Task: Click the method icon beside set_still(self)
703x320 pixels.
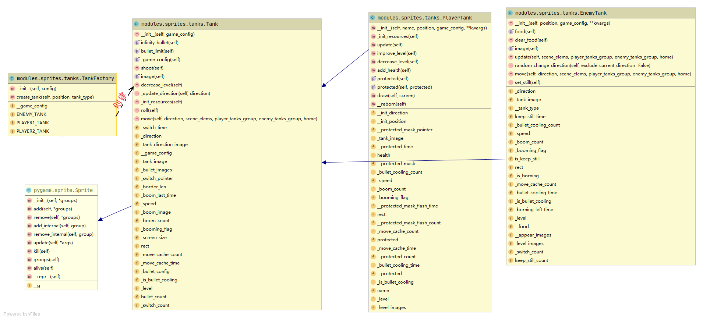Action: tap(511, 82)
